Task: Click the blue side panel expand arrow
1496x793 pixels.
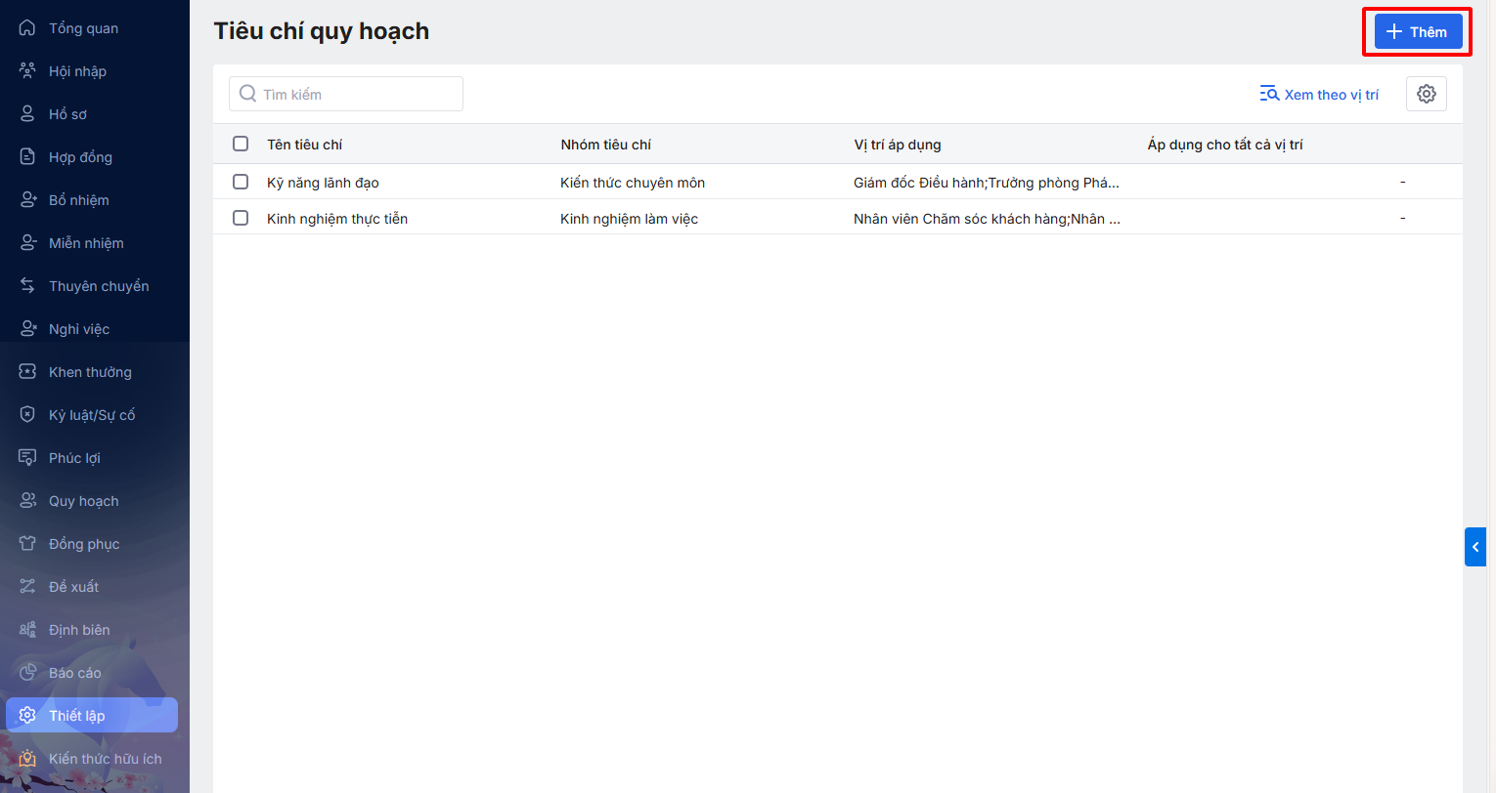Action: (x=1474, y=547)
